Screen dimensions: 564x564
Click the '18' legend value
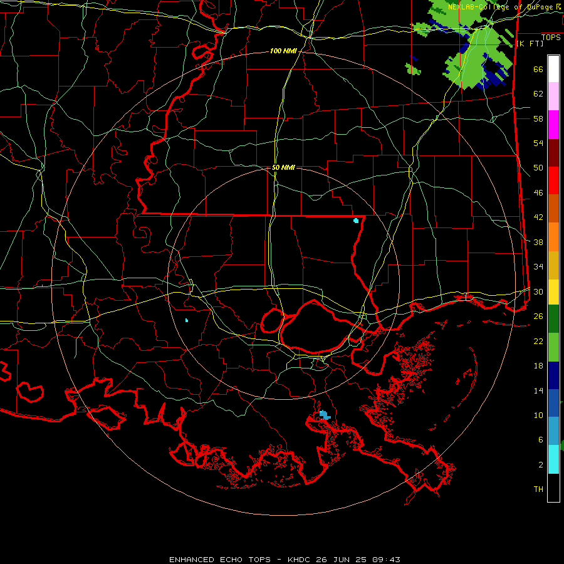pos(538,366)
